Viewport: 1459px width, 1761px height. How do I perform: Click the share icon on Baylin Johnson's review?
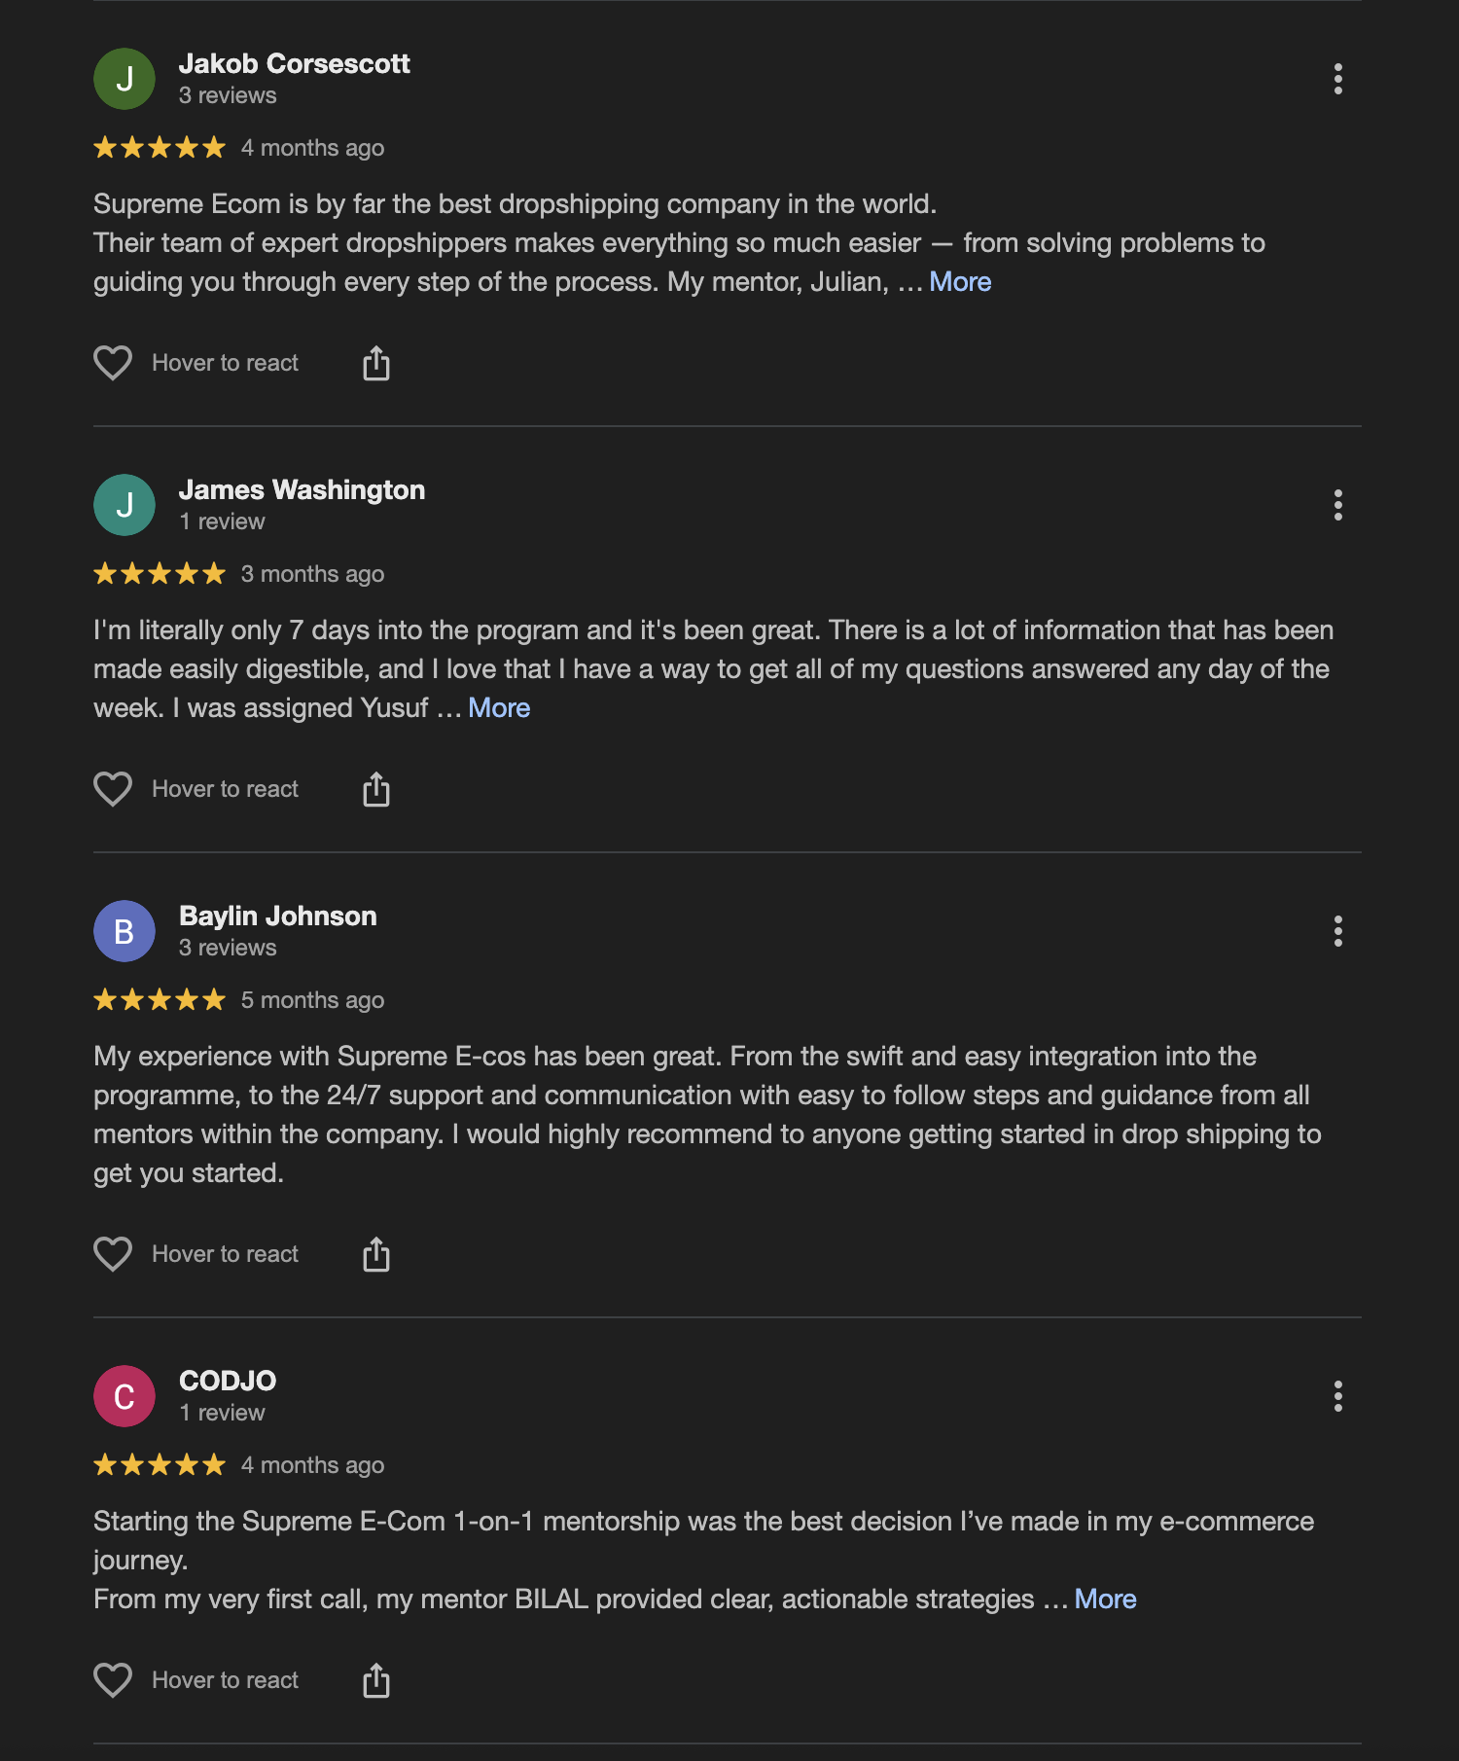pyautogui.click(x=377, y=1253)
